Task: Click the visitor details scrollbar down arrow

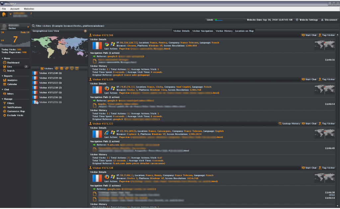Action: (x=338, y=206)
